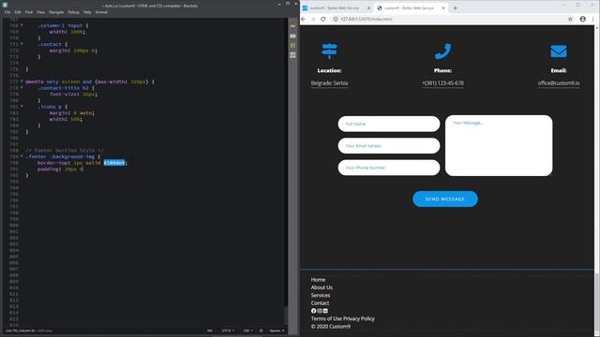Click the blue envelope email icon
This screenshot has height=337, width=600.
[x=559, y=51]
